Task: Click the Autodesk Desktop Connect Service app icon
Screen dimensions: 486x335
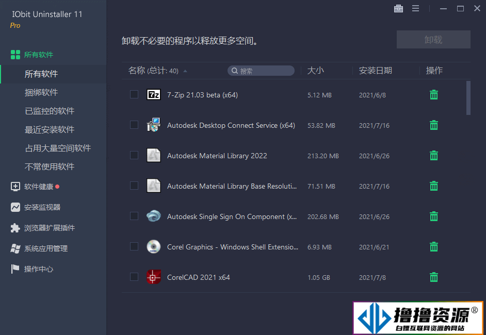Action: click(x=153, y=125)
